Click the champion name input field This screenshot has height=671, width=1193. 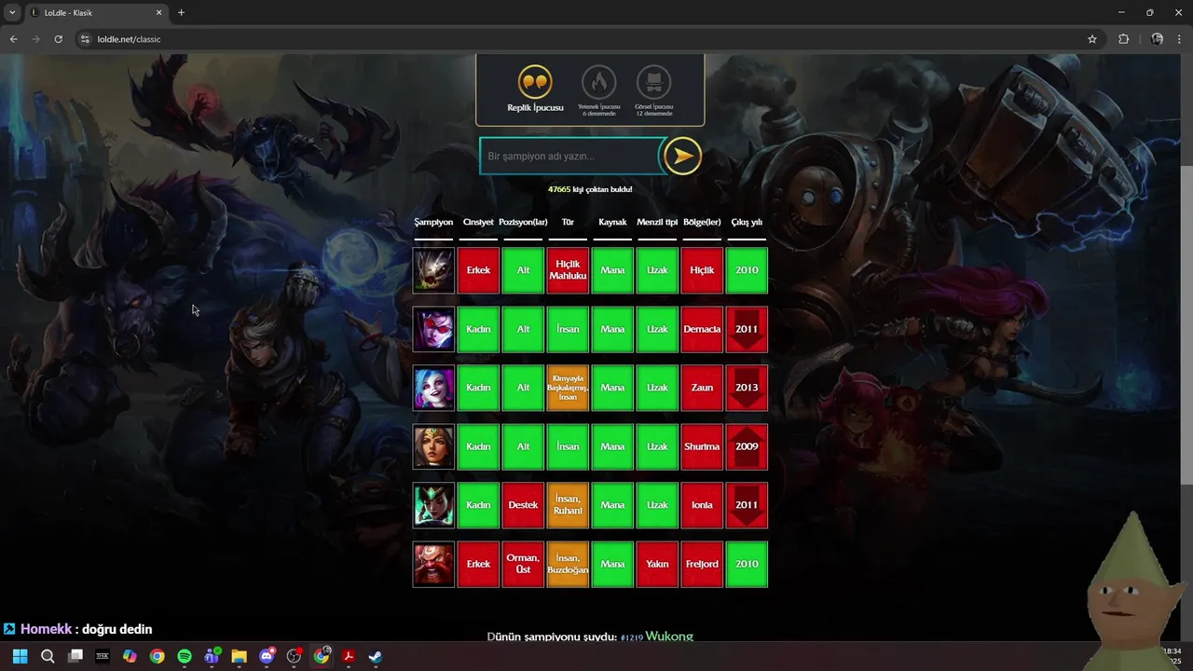pyautogui.click(x=570, y=156)
